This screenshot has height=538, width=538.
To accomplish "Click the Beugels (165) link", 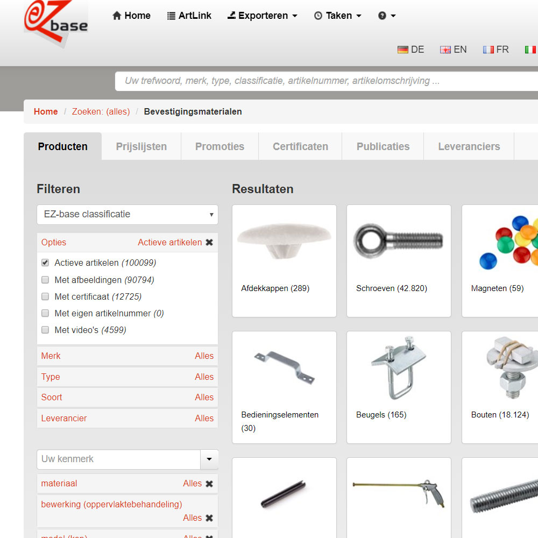I will click(381, 414).
